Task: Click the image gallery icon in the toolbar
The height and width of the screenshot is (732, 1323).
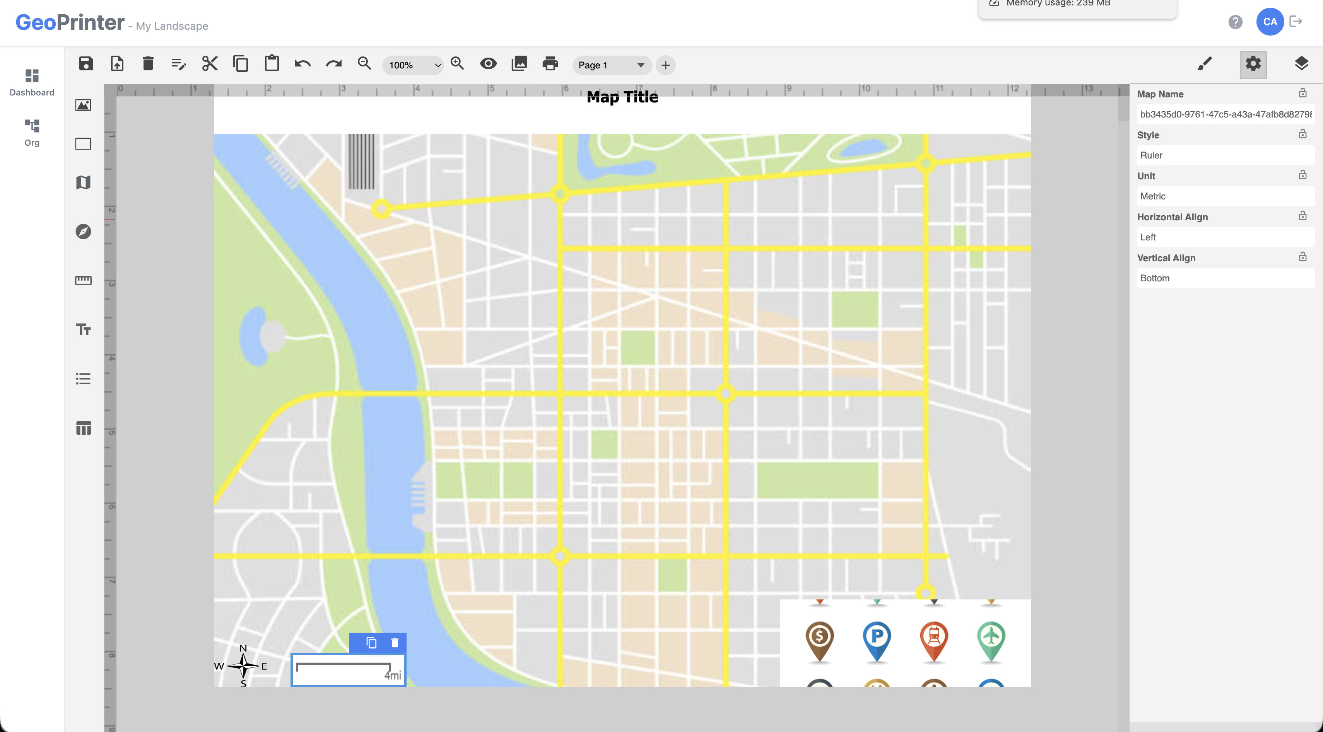Action: point(519,64)
